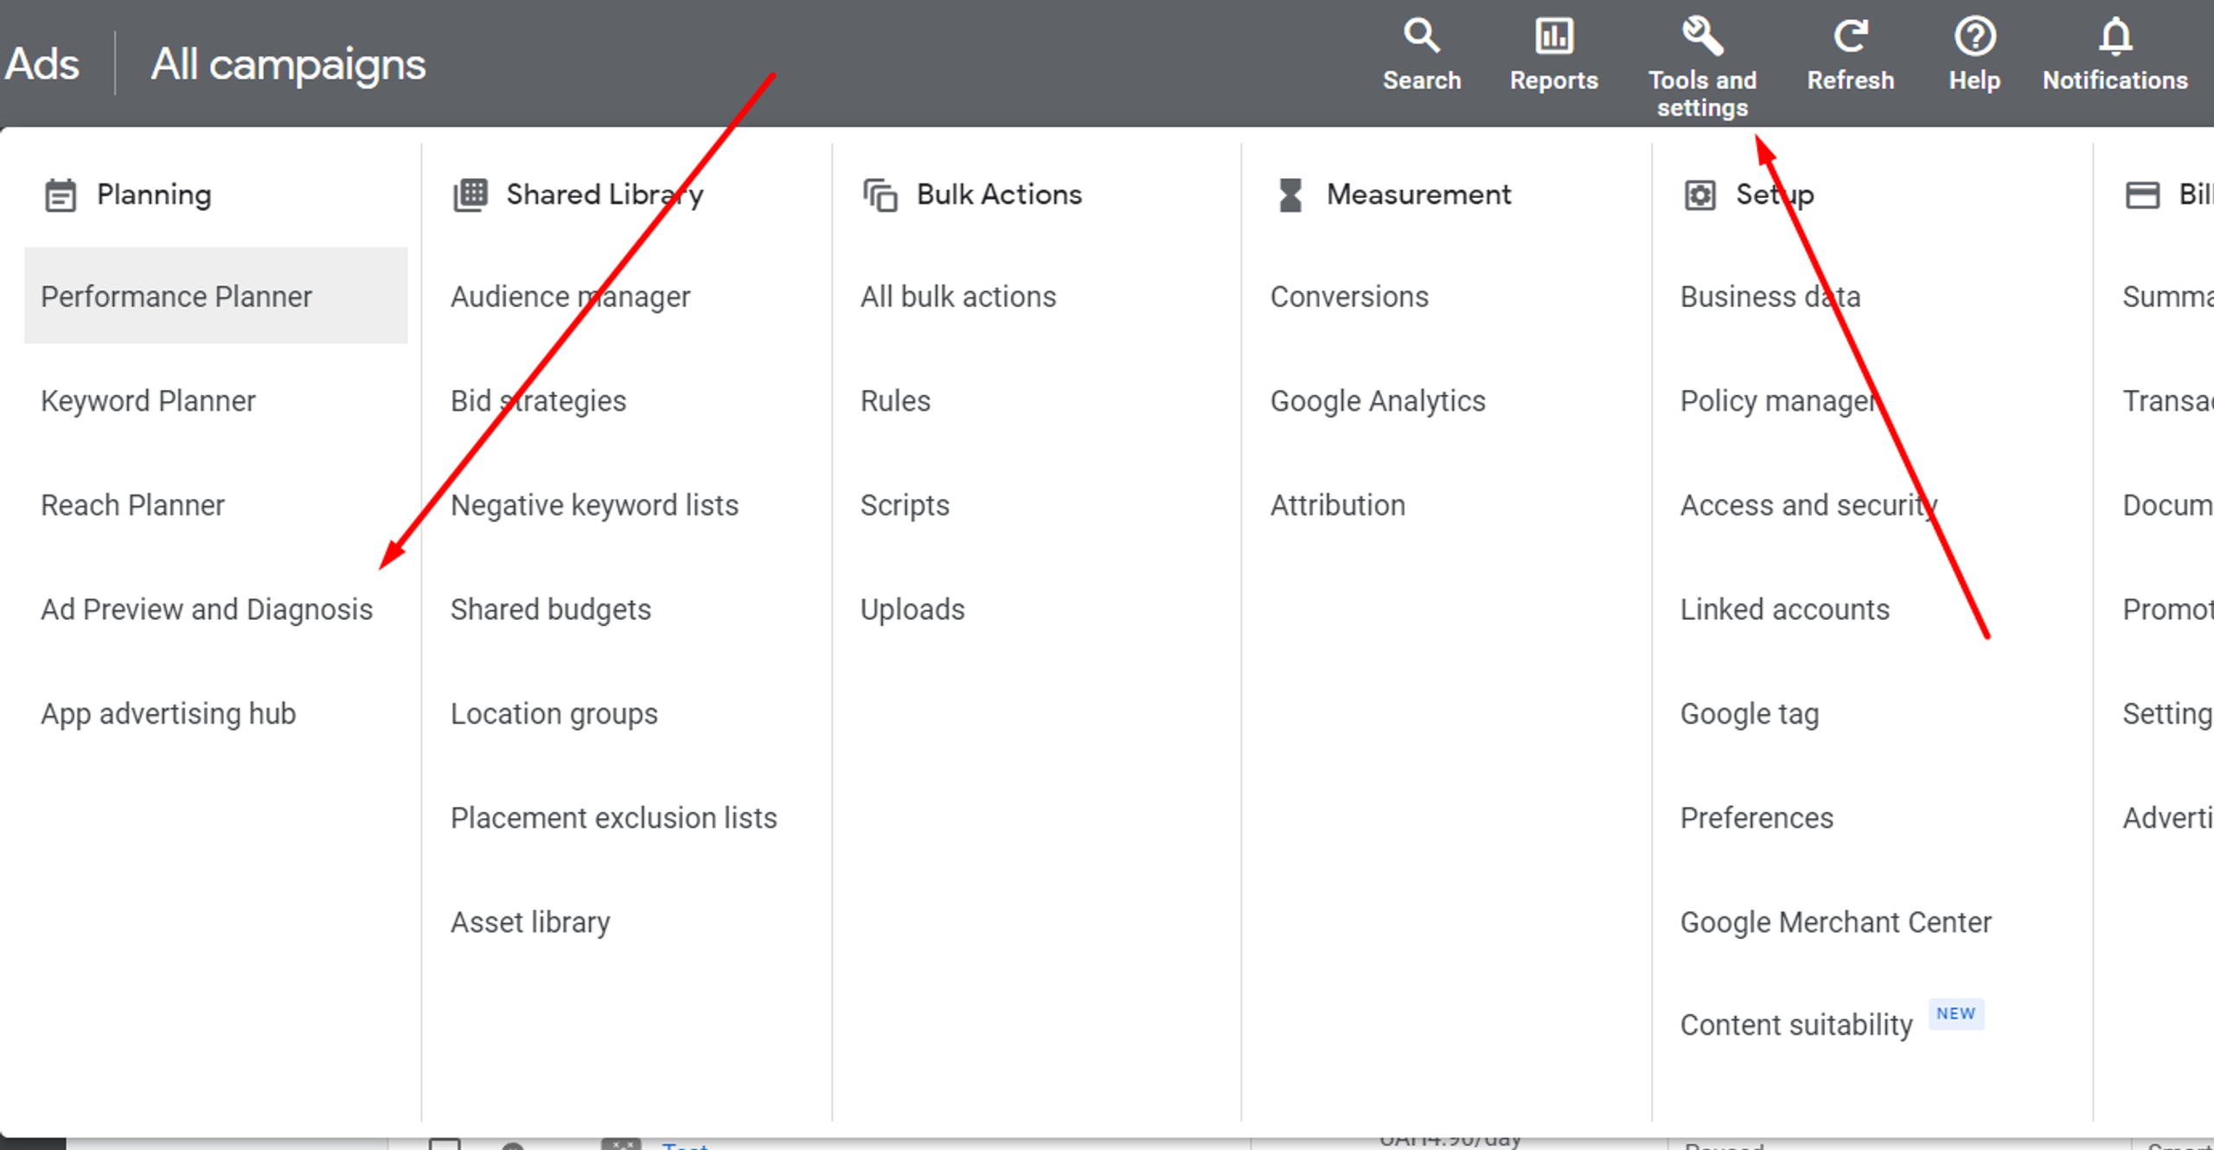This screenshot has width=2214, height=1150.
Task: Click the Tools and settings wrench icon
Action: point(1702,36)
